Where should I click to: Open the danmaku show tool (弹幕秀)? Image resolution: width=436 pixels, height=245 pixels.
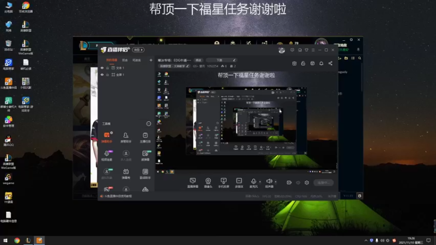pos(126,174)
